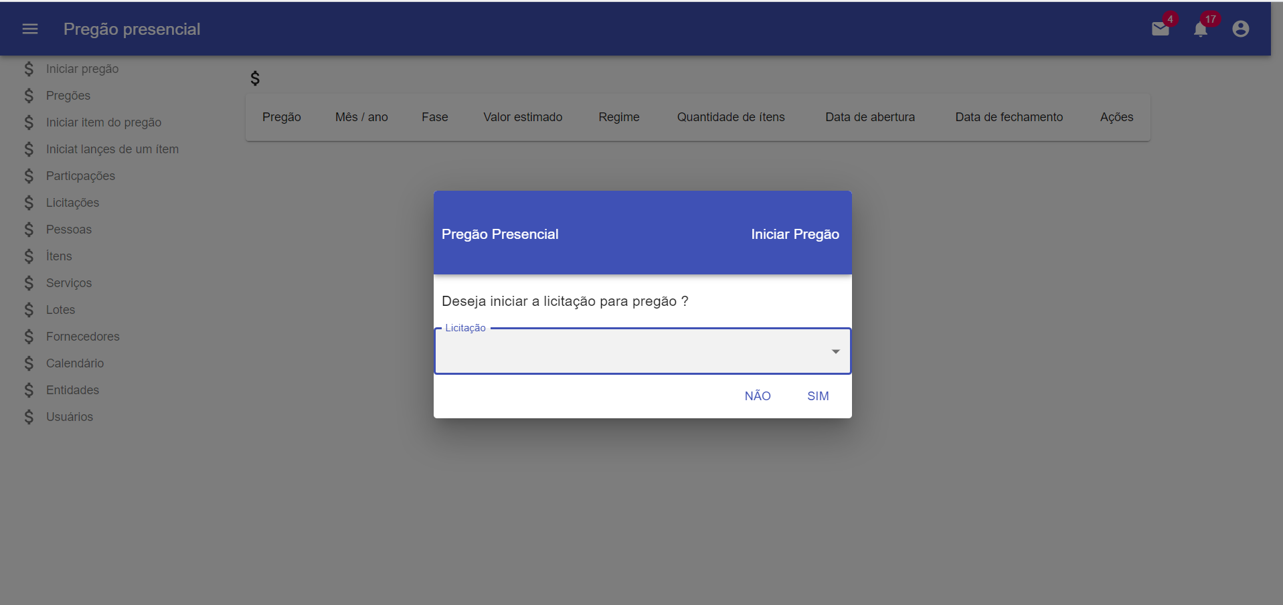Go to Ítens page
Screen dimensions: 1283x605
tap(59, 256)
